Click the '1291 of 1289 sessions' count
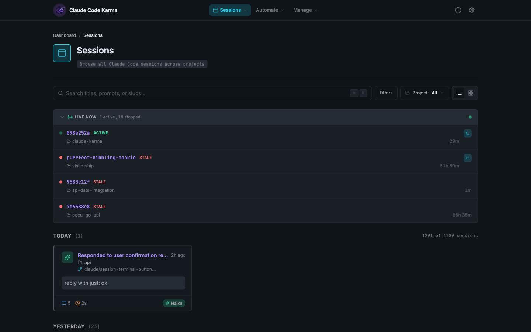The height and width of the screenshot is (332, 531). pos(450,236)
